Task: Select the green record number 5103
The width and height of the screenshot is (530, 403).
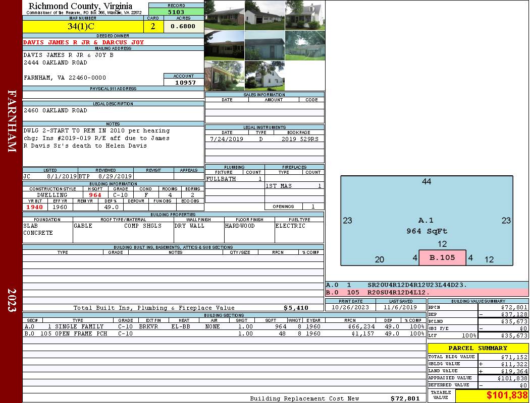Action: pyautogui.click(x=176, y=12)
